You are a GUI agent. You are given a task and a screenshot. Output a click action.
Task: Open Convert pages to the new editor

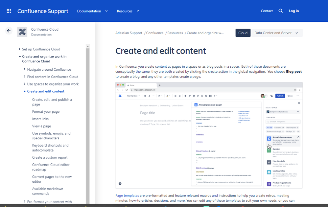(x=52, y=179)
